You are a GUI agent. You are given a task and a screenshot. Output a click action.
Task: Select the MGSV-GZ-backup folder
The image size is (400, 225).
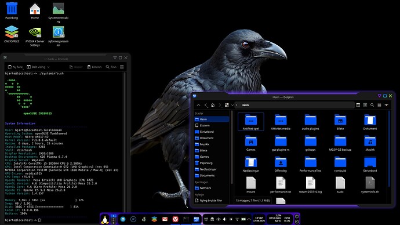(340, 143)
